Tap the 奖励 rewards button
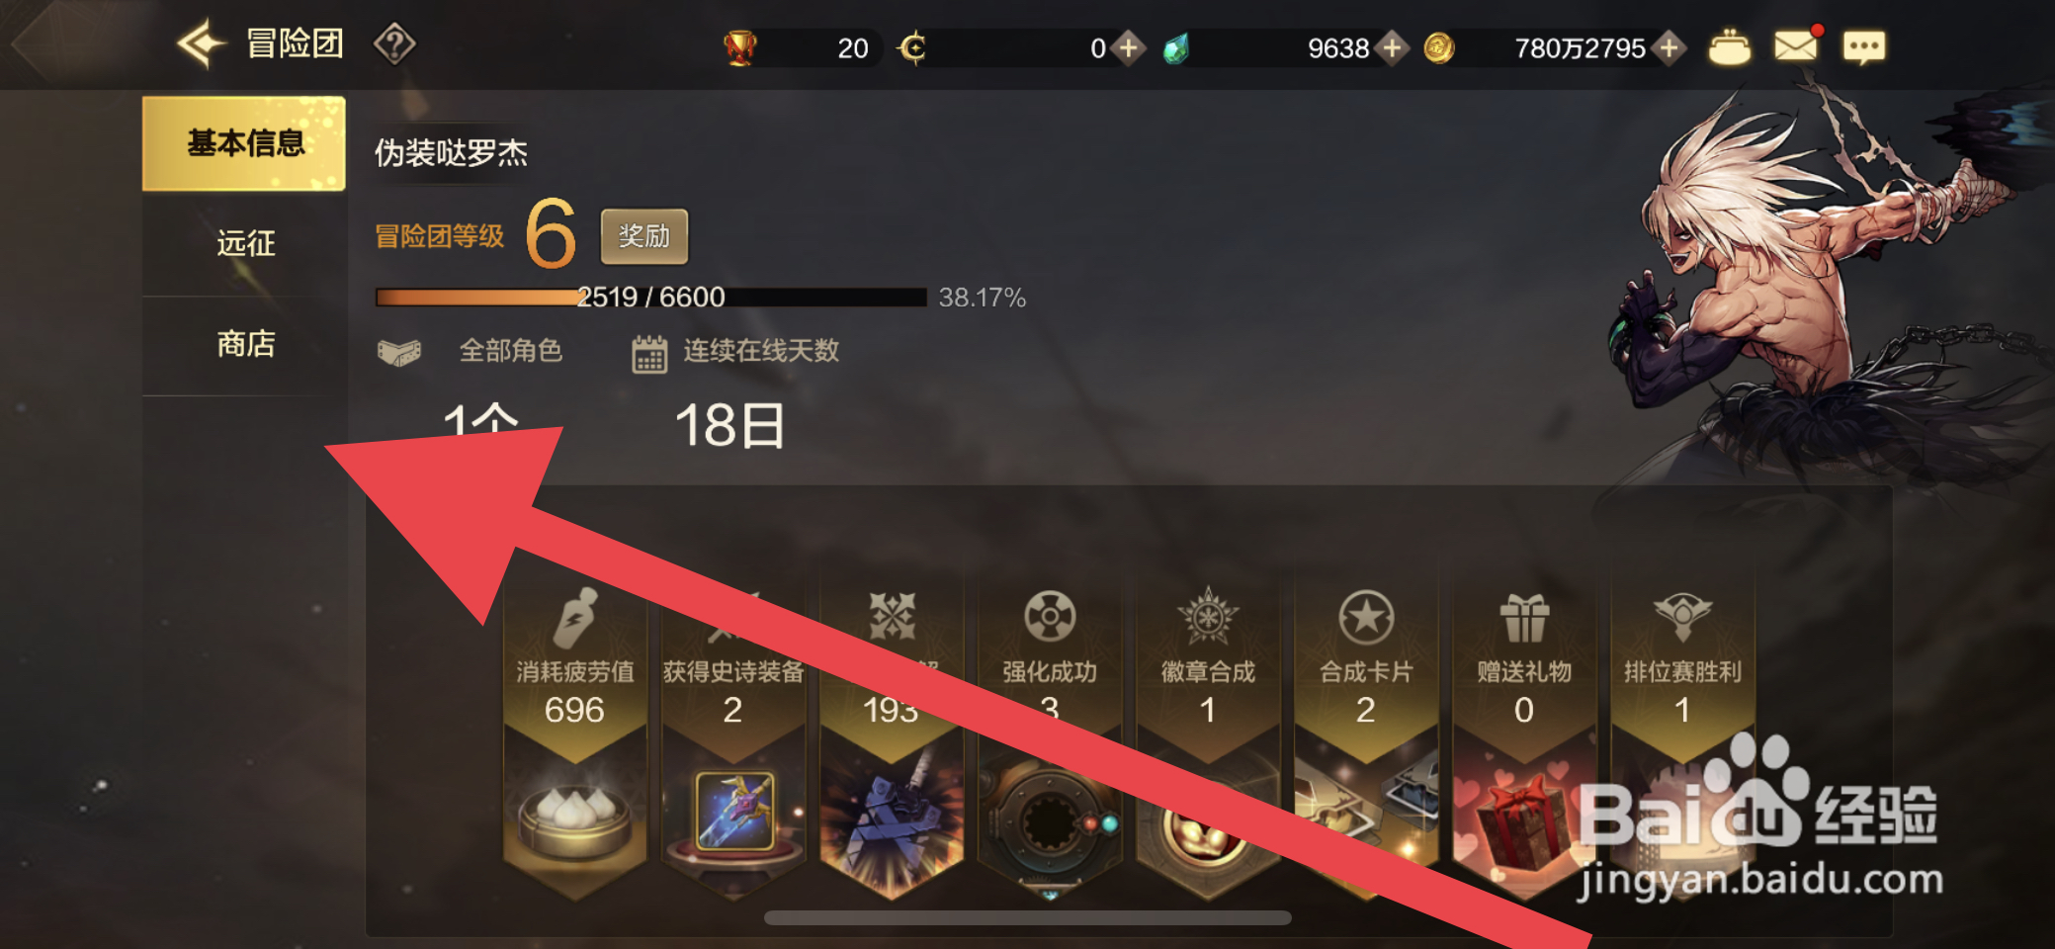 (644, 236)
